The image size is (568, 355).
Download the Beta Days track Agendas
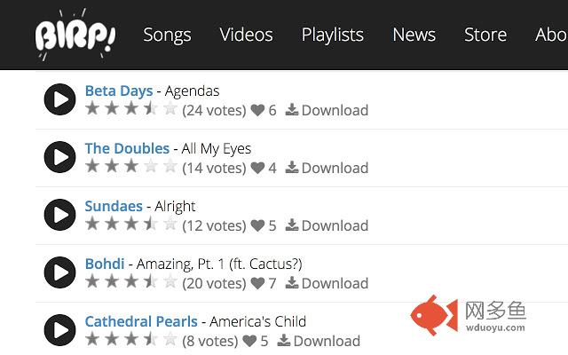point(326,111)
